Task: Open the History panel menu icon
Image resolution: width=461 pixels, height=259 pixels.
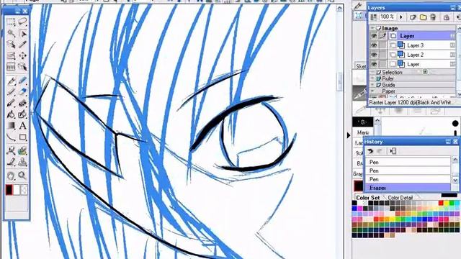Action: (393, 151)
